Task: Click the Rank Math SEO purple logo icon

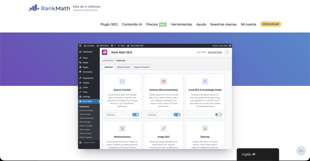Action: (104, 52)
